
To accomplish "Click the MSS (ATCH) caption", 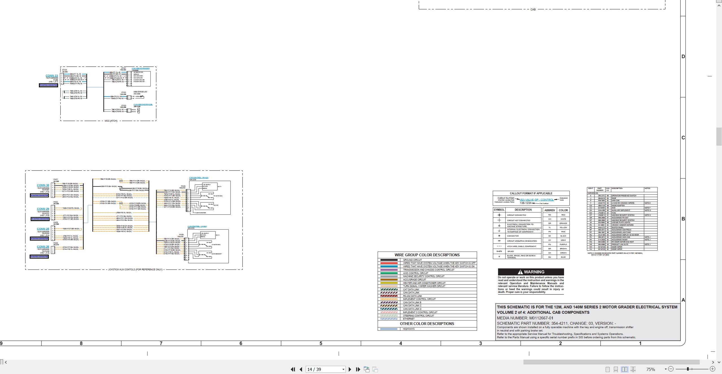I will click(x=111, y=121).
